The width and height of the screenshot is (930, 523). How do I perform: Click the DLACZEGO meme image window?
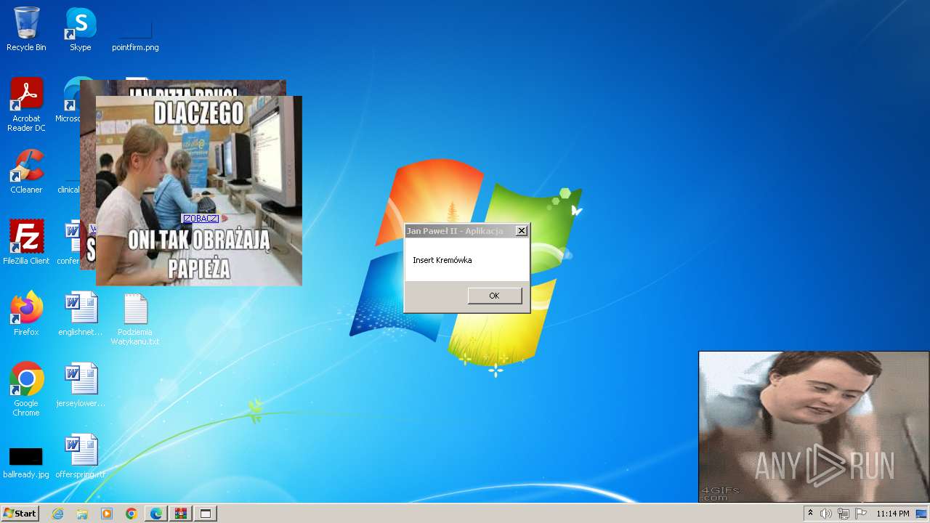[198, 190]
